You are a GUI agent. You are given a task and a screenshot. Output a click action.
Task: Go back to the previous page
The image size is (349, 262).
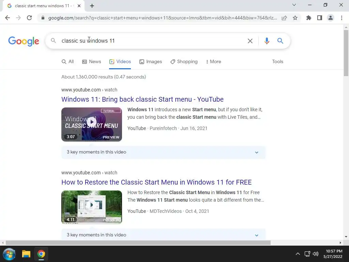click(7, 18)
